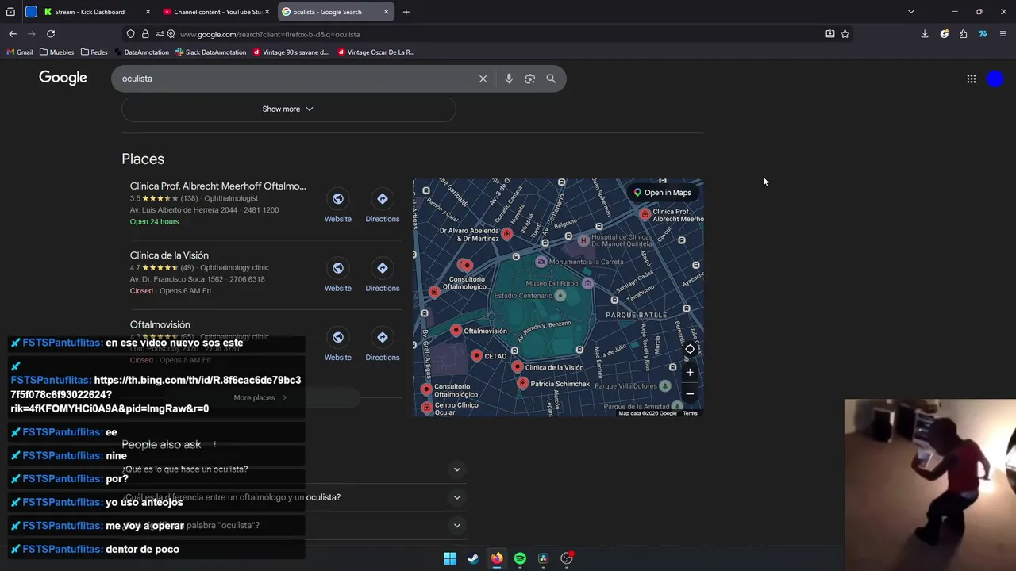Open OBS Studio from the taskbar
Viewport: 1016px width, 571px height.
[567, 558]
